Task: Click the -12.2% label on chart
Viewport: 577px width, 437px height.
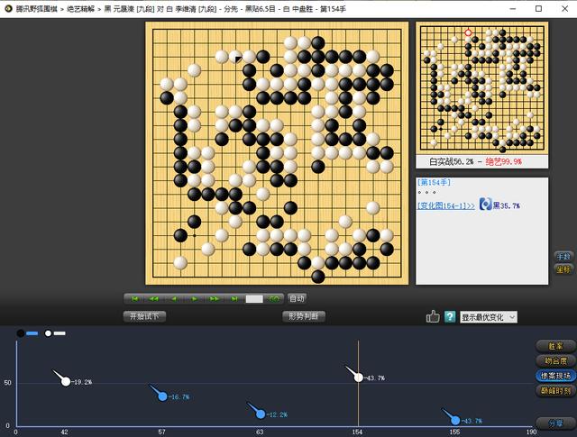Action: [277, 414]
